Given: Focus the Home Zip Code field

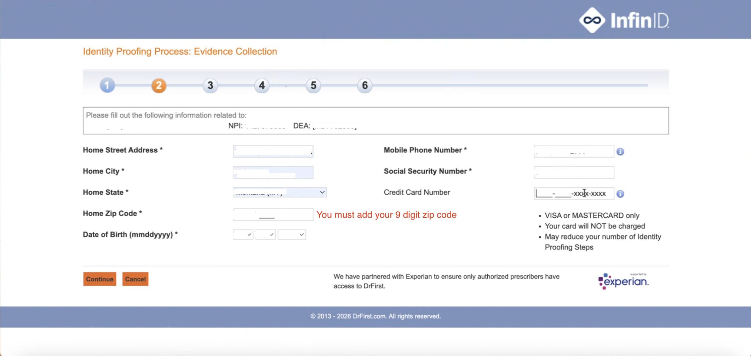Looking at the screenshot, I should (x=273, y=214).
